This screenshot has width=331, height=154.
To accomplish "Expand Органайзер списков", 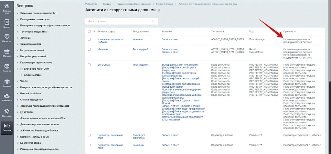I will [17, 44].
